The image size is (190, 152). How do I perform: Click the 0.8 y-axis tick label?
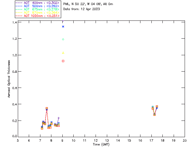[x=15, y=72]
